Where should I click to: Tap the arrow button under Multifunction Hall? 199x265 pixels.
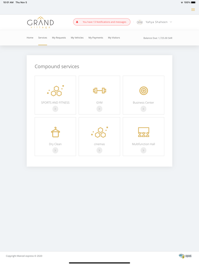[x=144, y=150]
